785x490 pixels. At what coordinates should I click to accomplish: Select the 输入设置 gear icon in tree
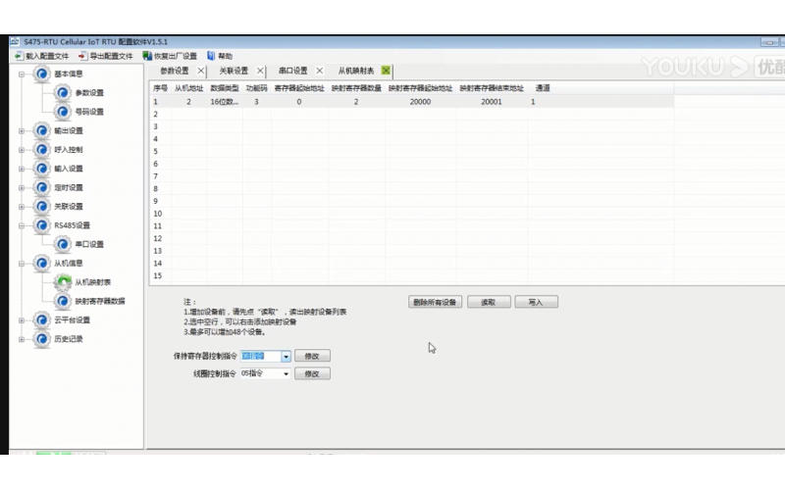click(42, 169)
